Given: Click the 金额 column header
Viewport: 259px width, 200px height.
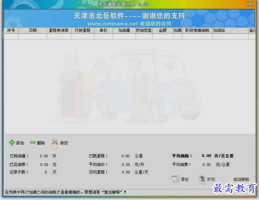Looking at the screenshot, I should tap(163, 30).
